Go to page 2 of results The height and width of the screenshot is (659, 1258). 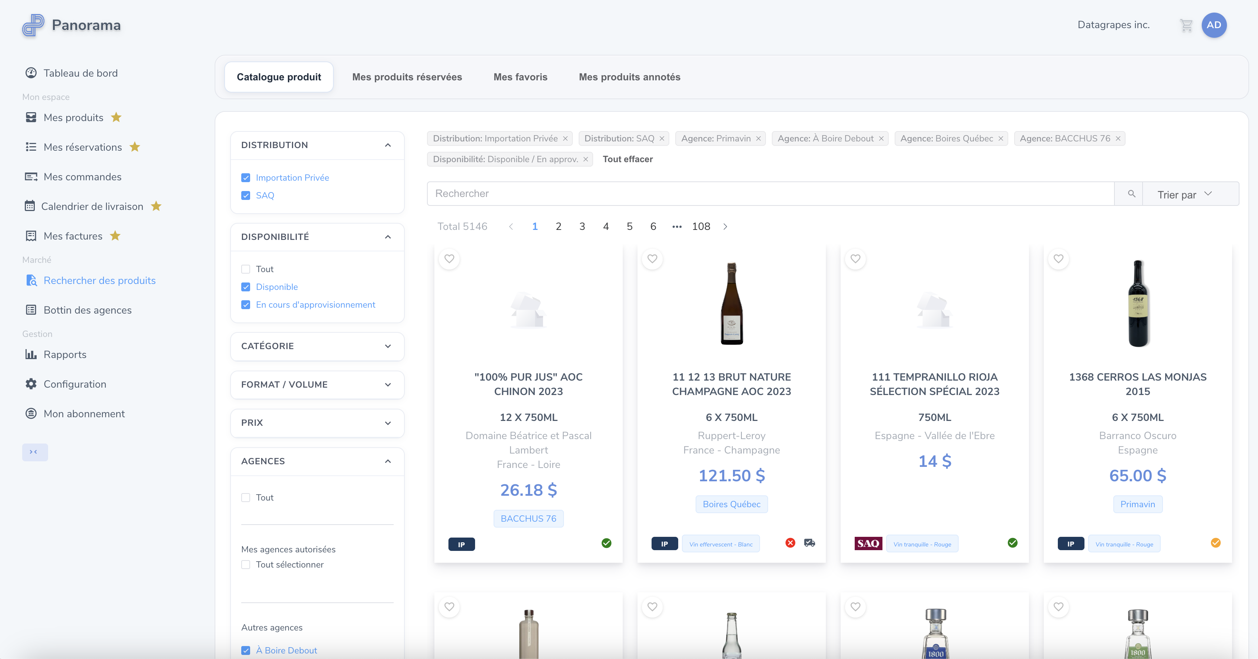click(558, 227)
